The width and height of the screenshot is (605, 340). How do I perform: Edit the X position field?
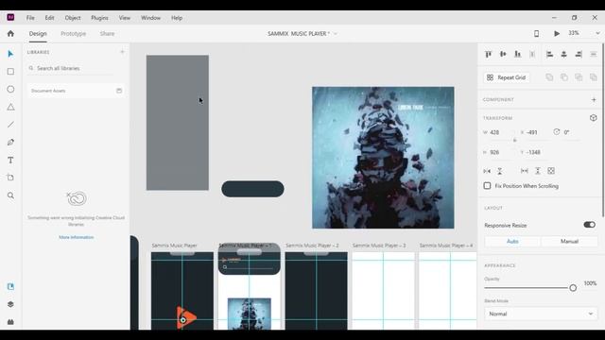click(x=537, y=132)
